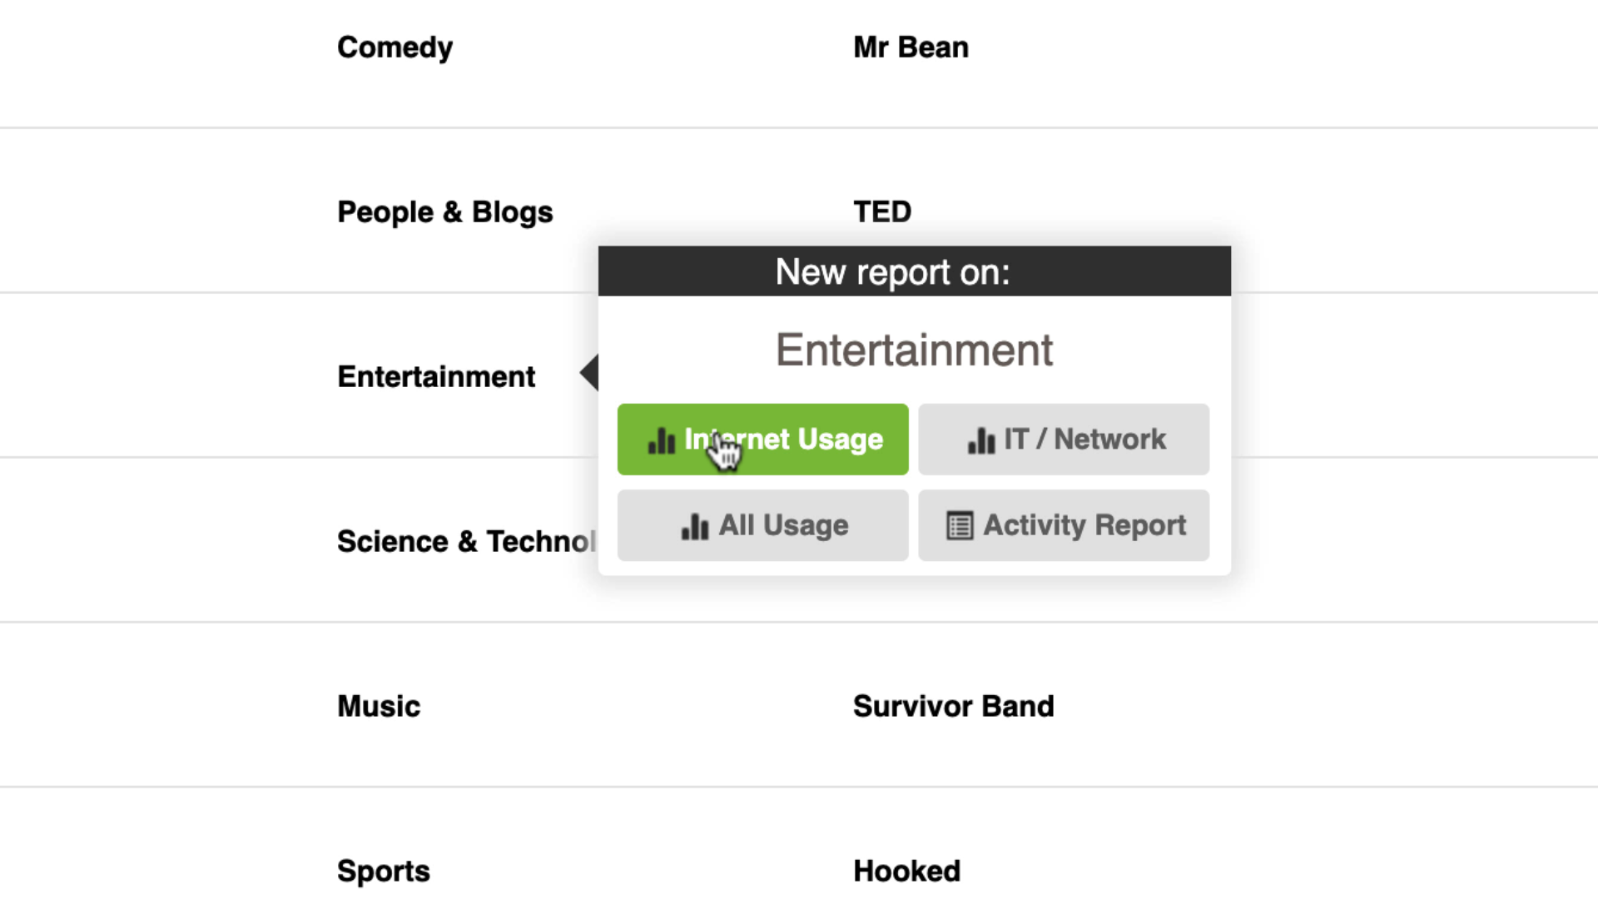Select the Entertainment category label
1598x899 pixels.
pyautogui.click(x=435, y=375)
